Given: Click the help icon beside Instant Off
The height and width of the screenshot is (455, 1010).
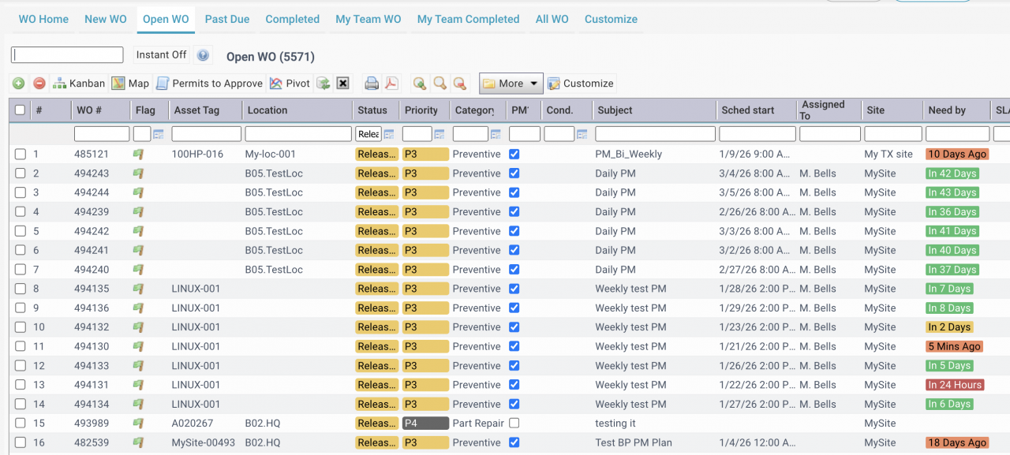Looking at the screenshot, I should pos(204,55).
